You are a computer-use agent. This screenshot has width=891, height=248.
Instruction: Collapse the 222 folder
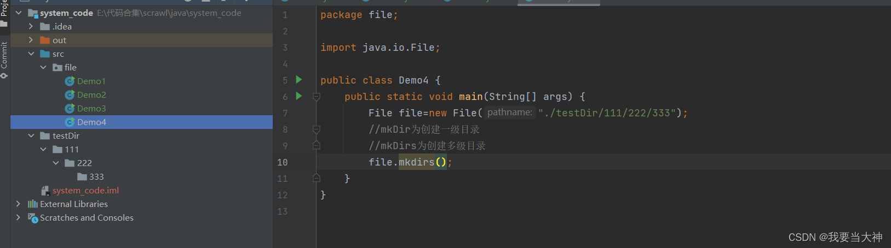pyautogui.click(x=56, y=163)
